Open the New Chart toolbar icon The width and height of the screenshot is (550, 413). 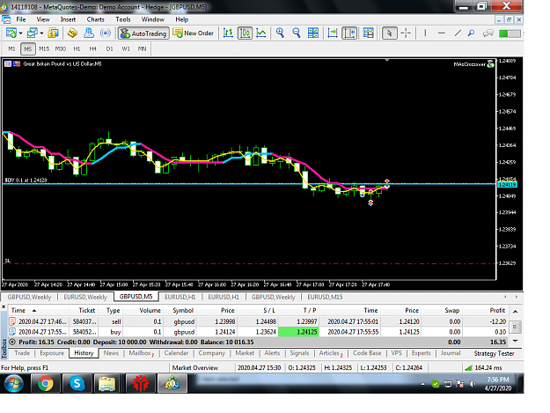[11, 33]
